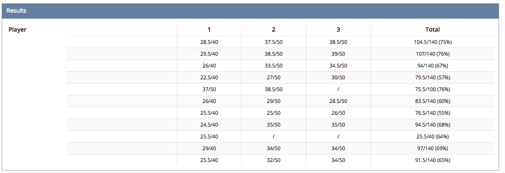Screen dimensions: 505x173
Task: Click the 76.5/140 (55%) total
Action: click(432, 113)
